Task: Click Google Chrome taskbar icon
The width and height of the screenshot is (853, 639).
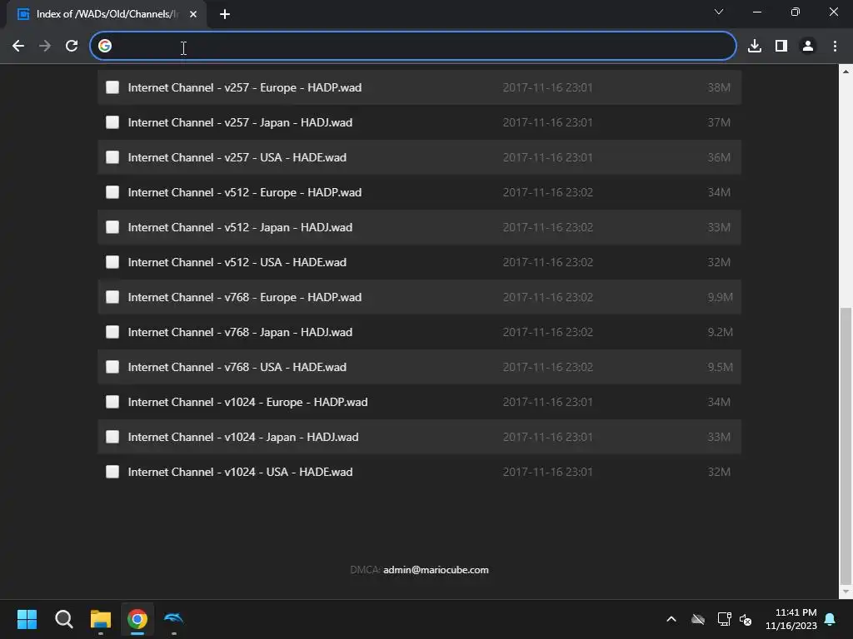Action: [137, 619]
